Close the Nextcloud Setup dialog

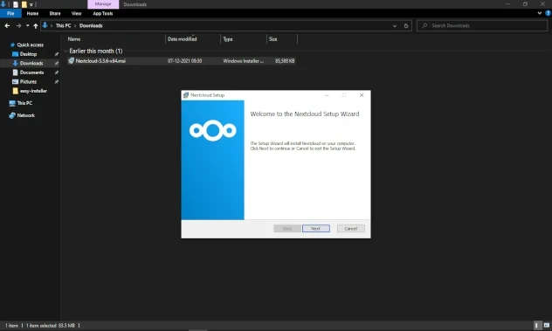(362, 95)
